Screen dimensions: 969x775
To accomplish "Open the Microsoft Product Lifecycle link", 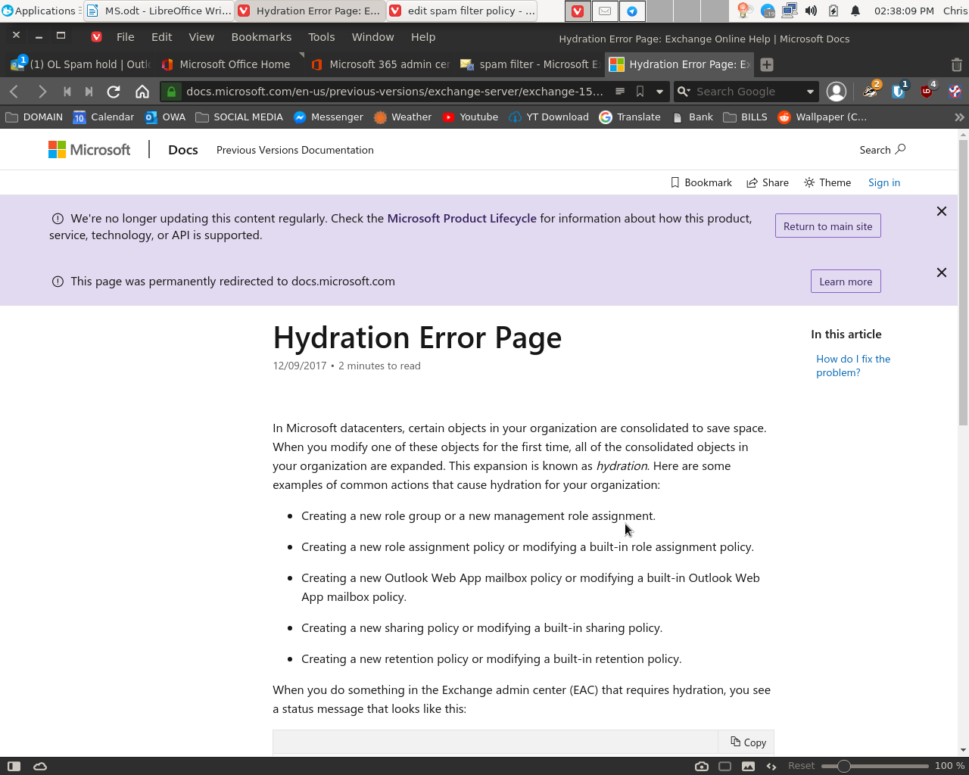I will coord(462,218).
